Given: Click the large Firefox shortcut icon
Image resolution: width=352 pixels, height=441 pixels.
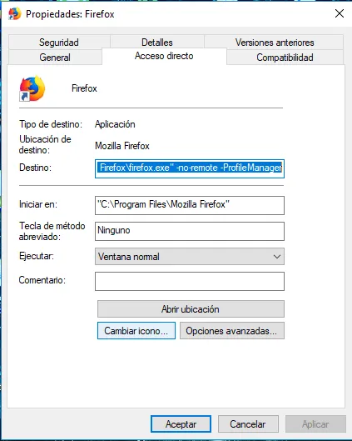Looking at the screenshot, I should pyautogui.click(x=32, y=88).
